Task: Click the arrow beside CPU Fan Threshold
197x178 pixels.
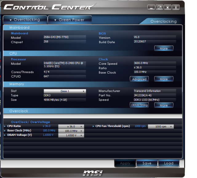Action: pos(93,126)
